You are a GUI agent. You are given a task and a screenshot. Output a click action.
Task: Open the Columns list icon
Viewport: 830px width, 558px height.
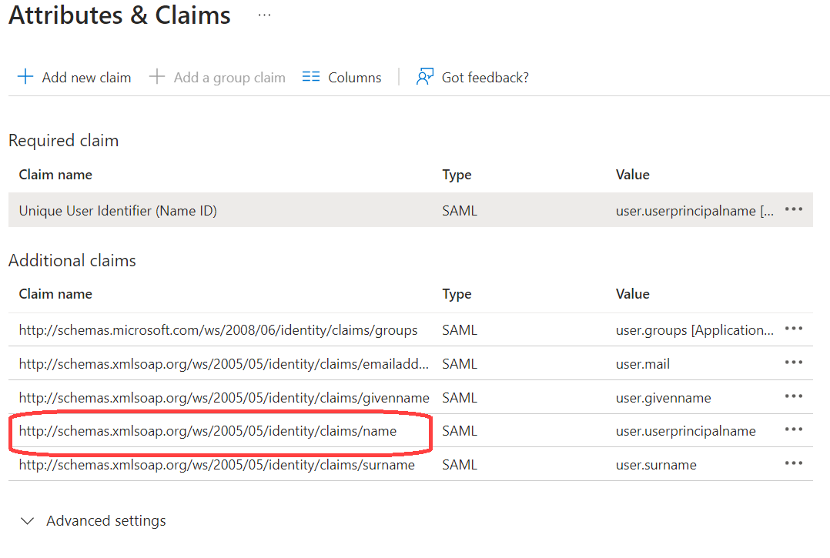(311, 77)
